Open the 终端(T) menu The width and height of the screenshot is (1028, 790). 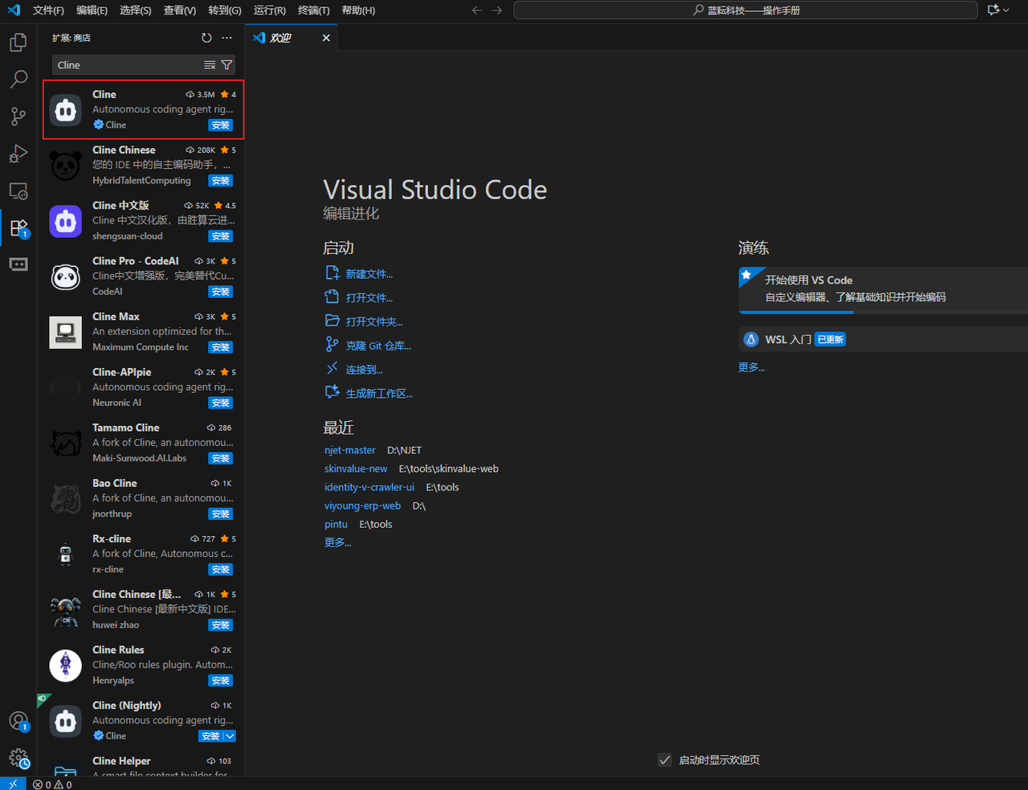[313, 10]
